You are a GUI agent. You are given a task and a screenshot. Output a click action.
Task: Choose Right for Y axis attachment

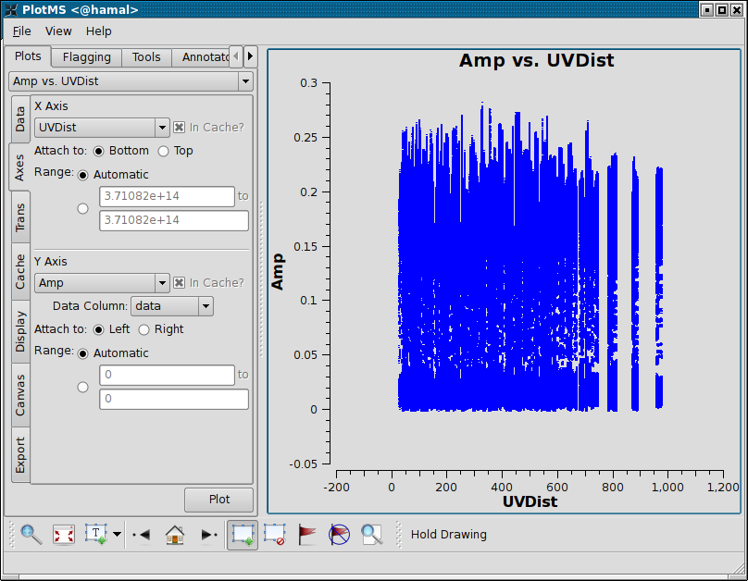pos(143,329)
